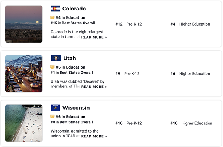Select Colorado's #4 Higher Education ranking
223x147 pixels.
pyautogui.click(x=190, y=24)
